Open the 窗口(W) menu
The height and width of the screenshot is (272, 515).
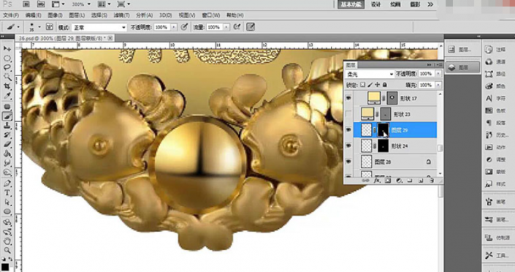(211, 15)
